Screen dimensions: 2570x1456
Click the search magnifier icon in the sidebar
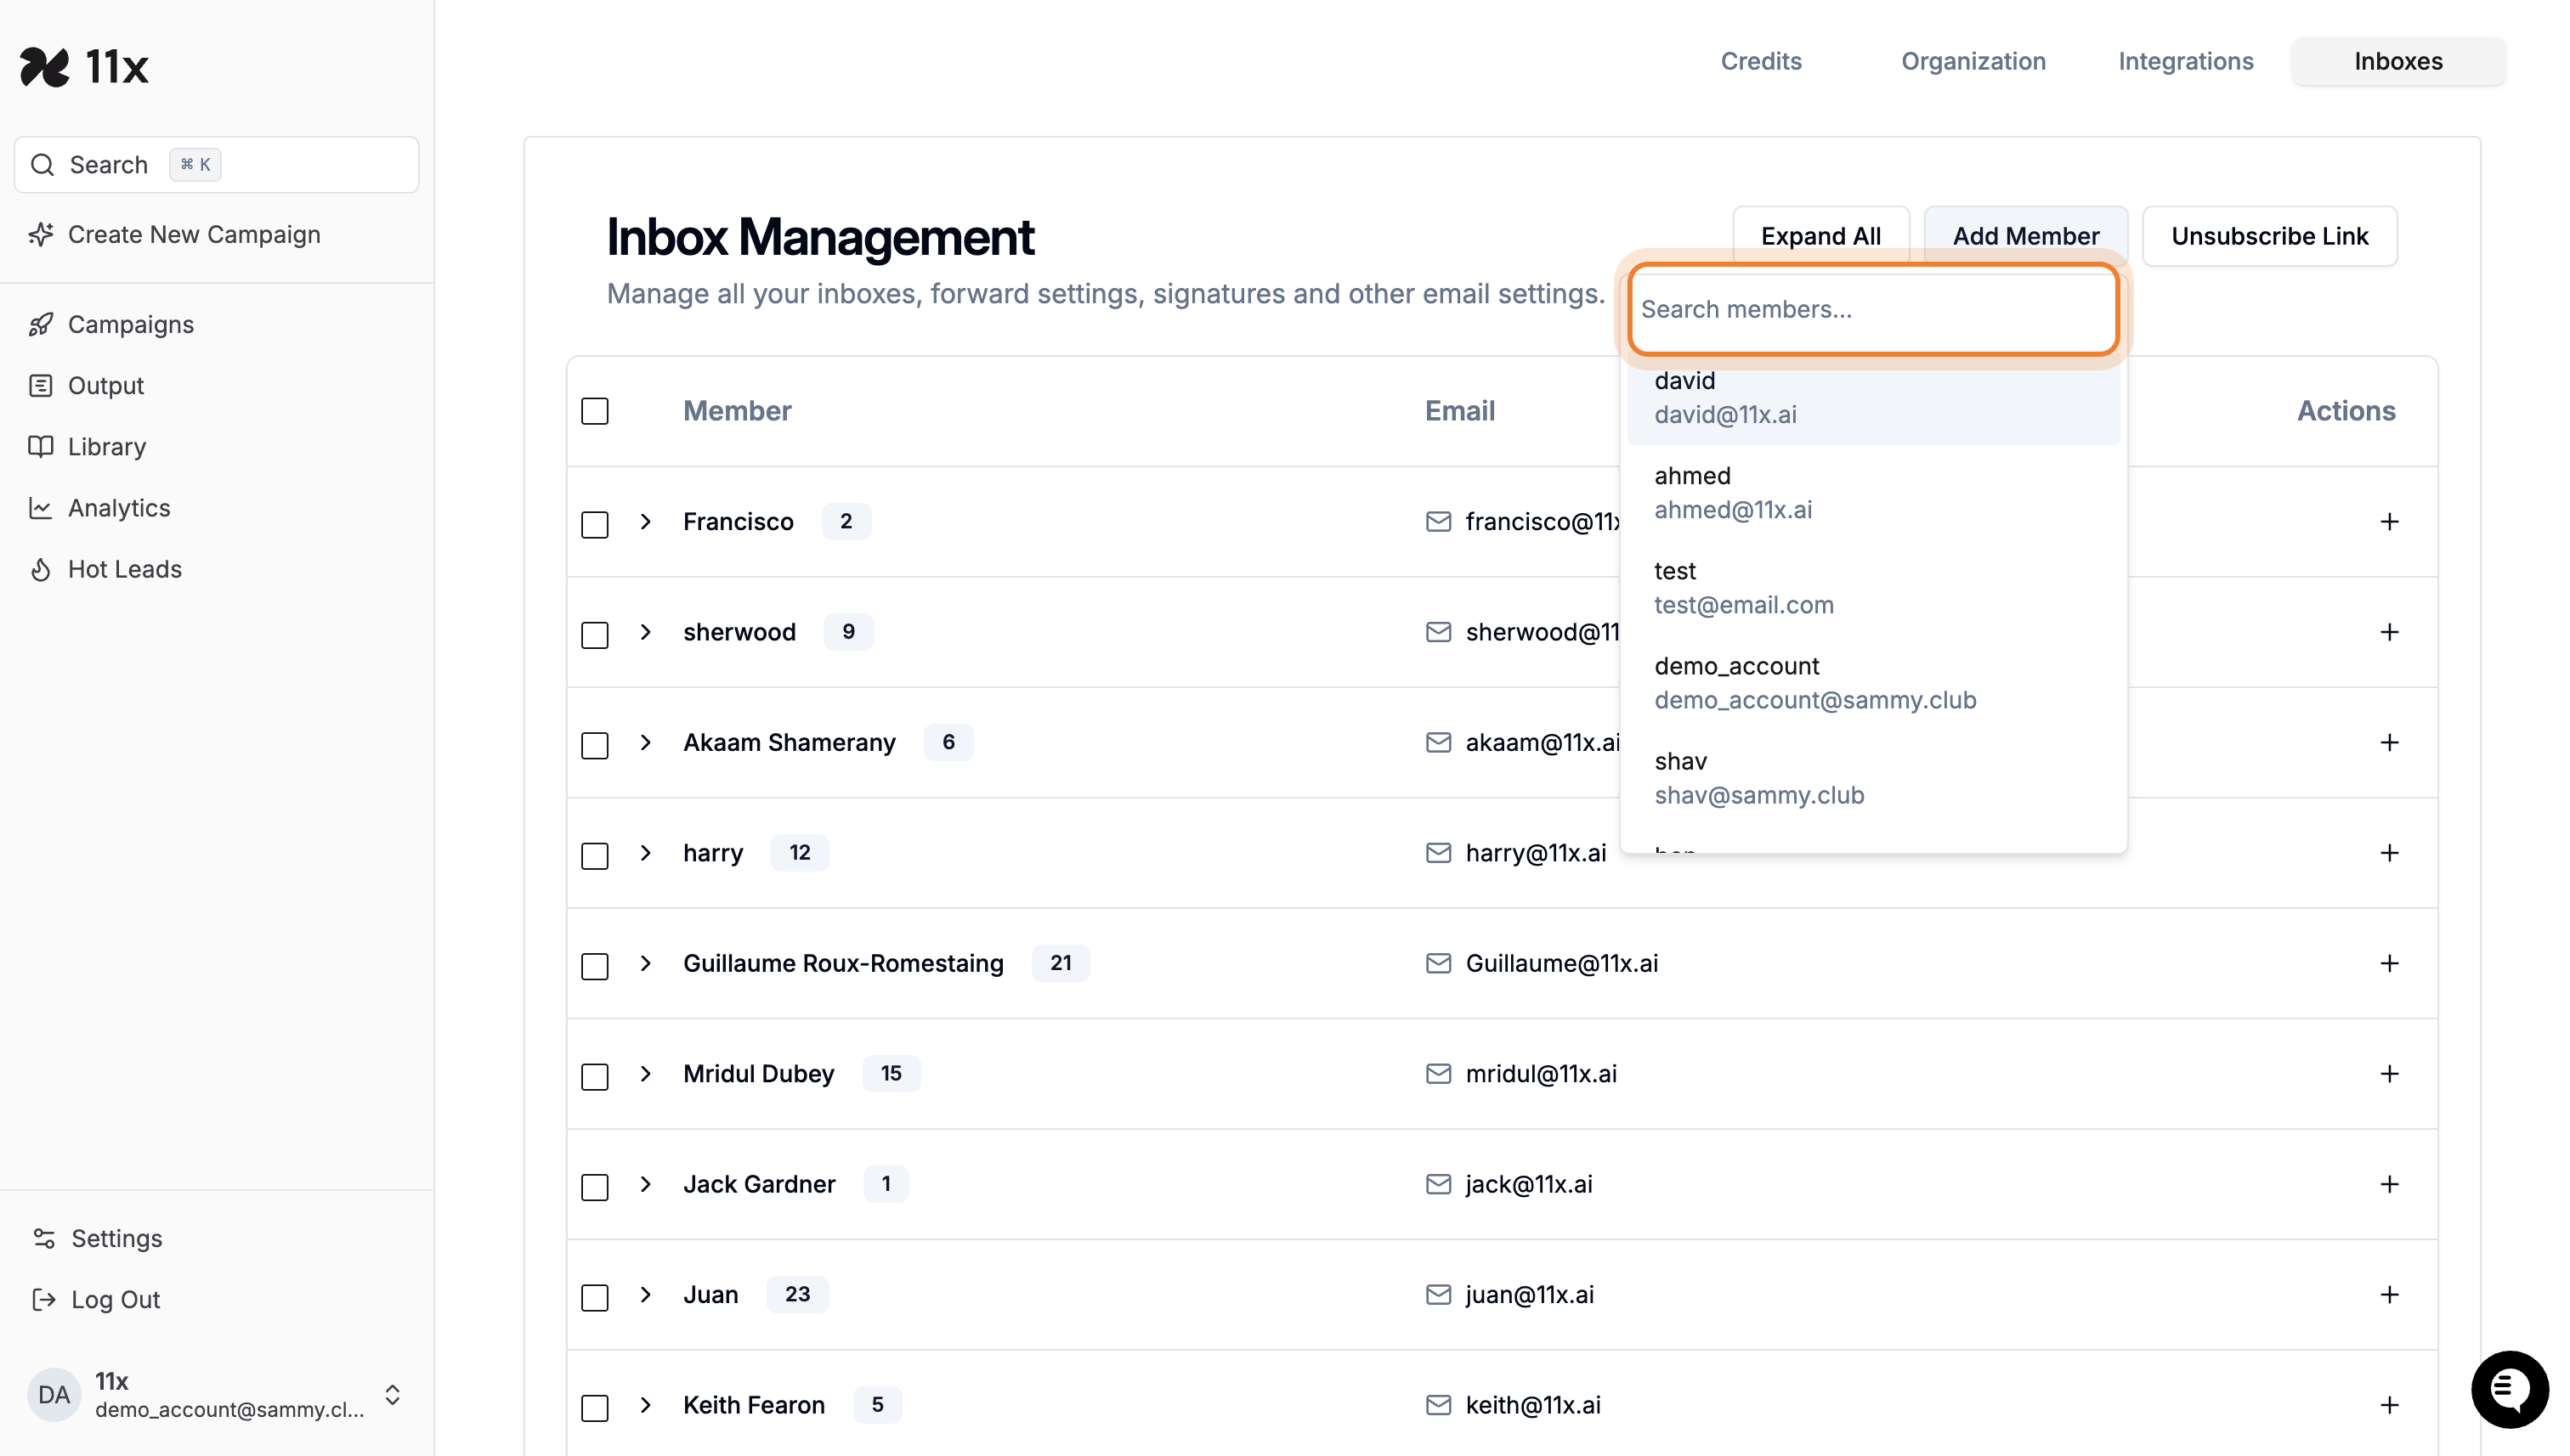click(x=42, y=165)
